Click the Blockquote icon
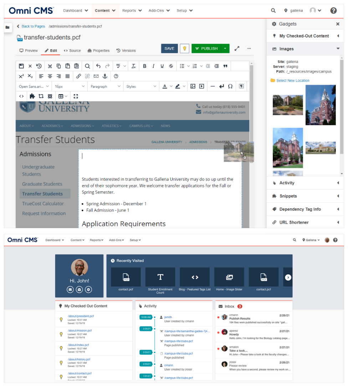The height and width of the screenshot is (387, 348). [225, 66]
